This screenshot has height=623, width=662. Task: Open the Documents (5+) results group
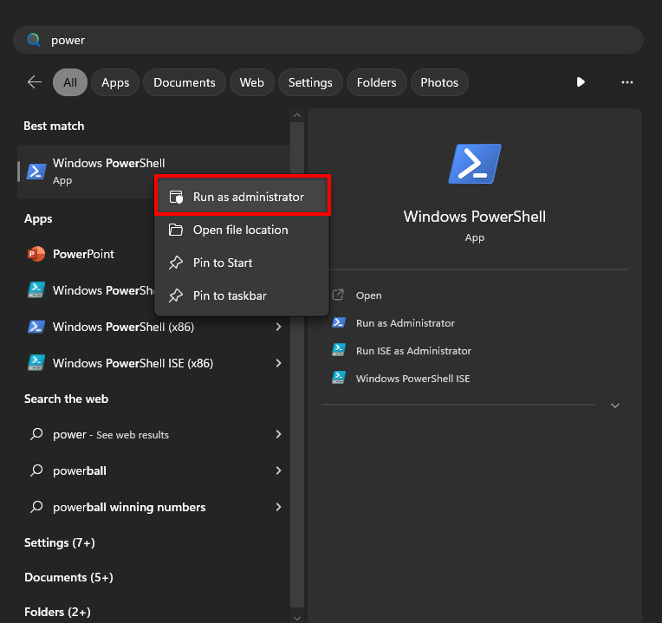pos(68,577)
